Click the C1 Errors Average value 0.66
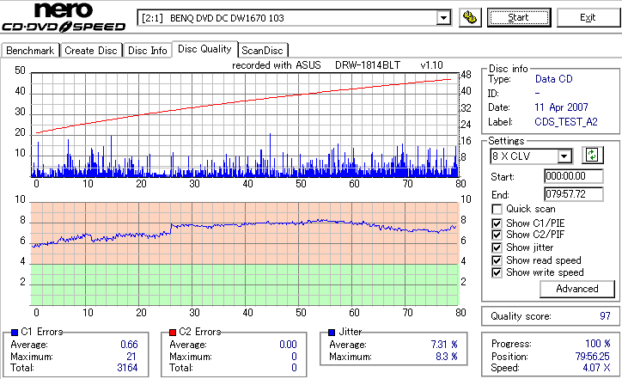The width and height of the screenshot is (622, 379). [130, 344]
